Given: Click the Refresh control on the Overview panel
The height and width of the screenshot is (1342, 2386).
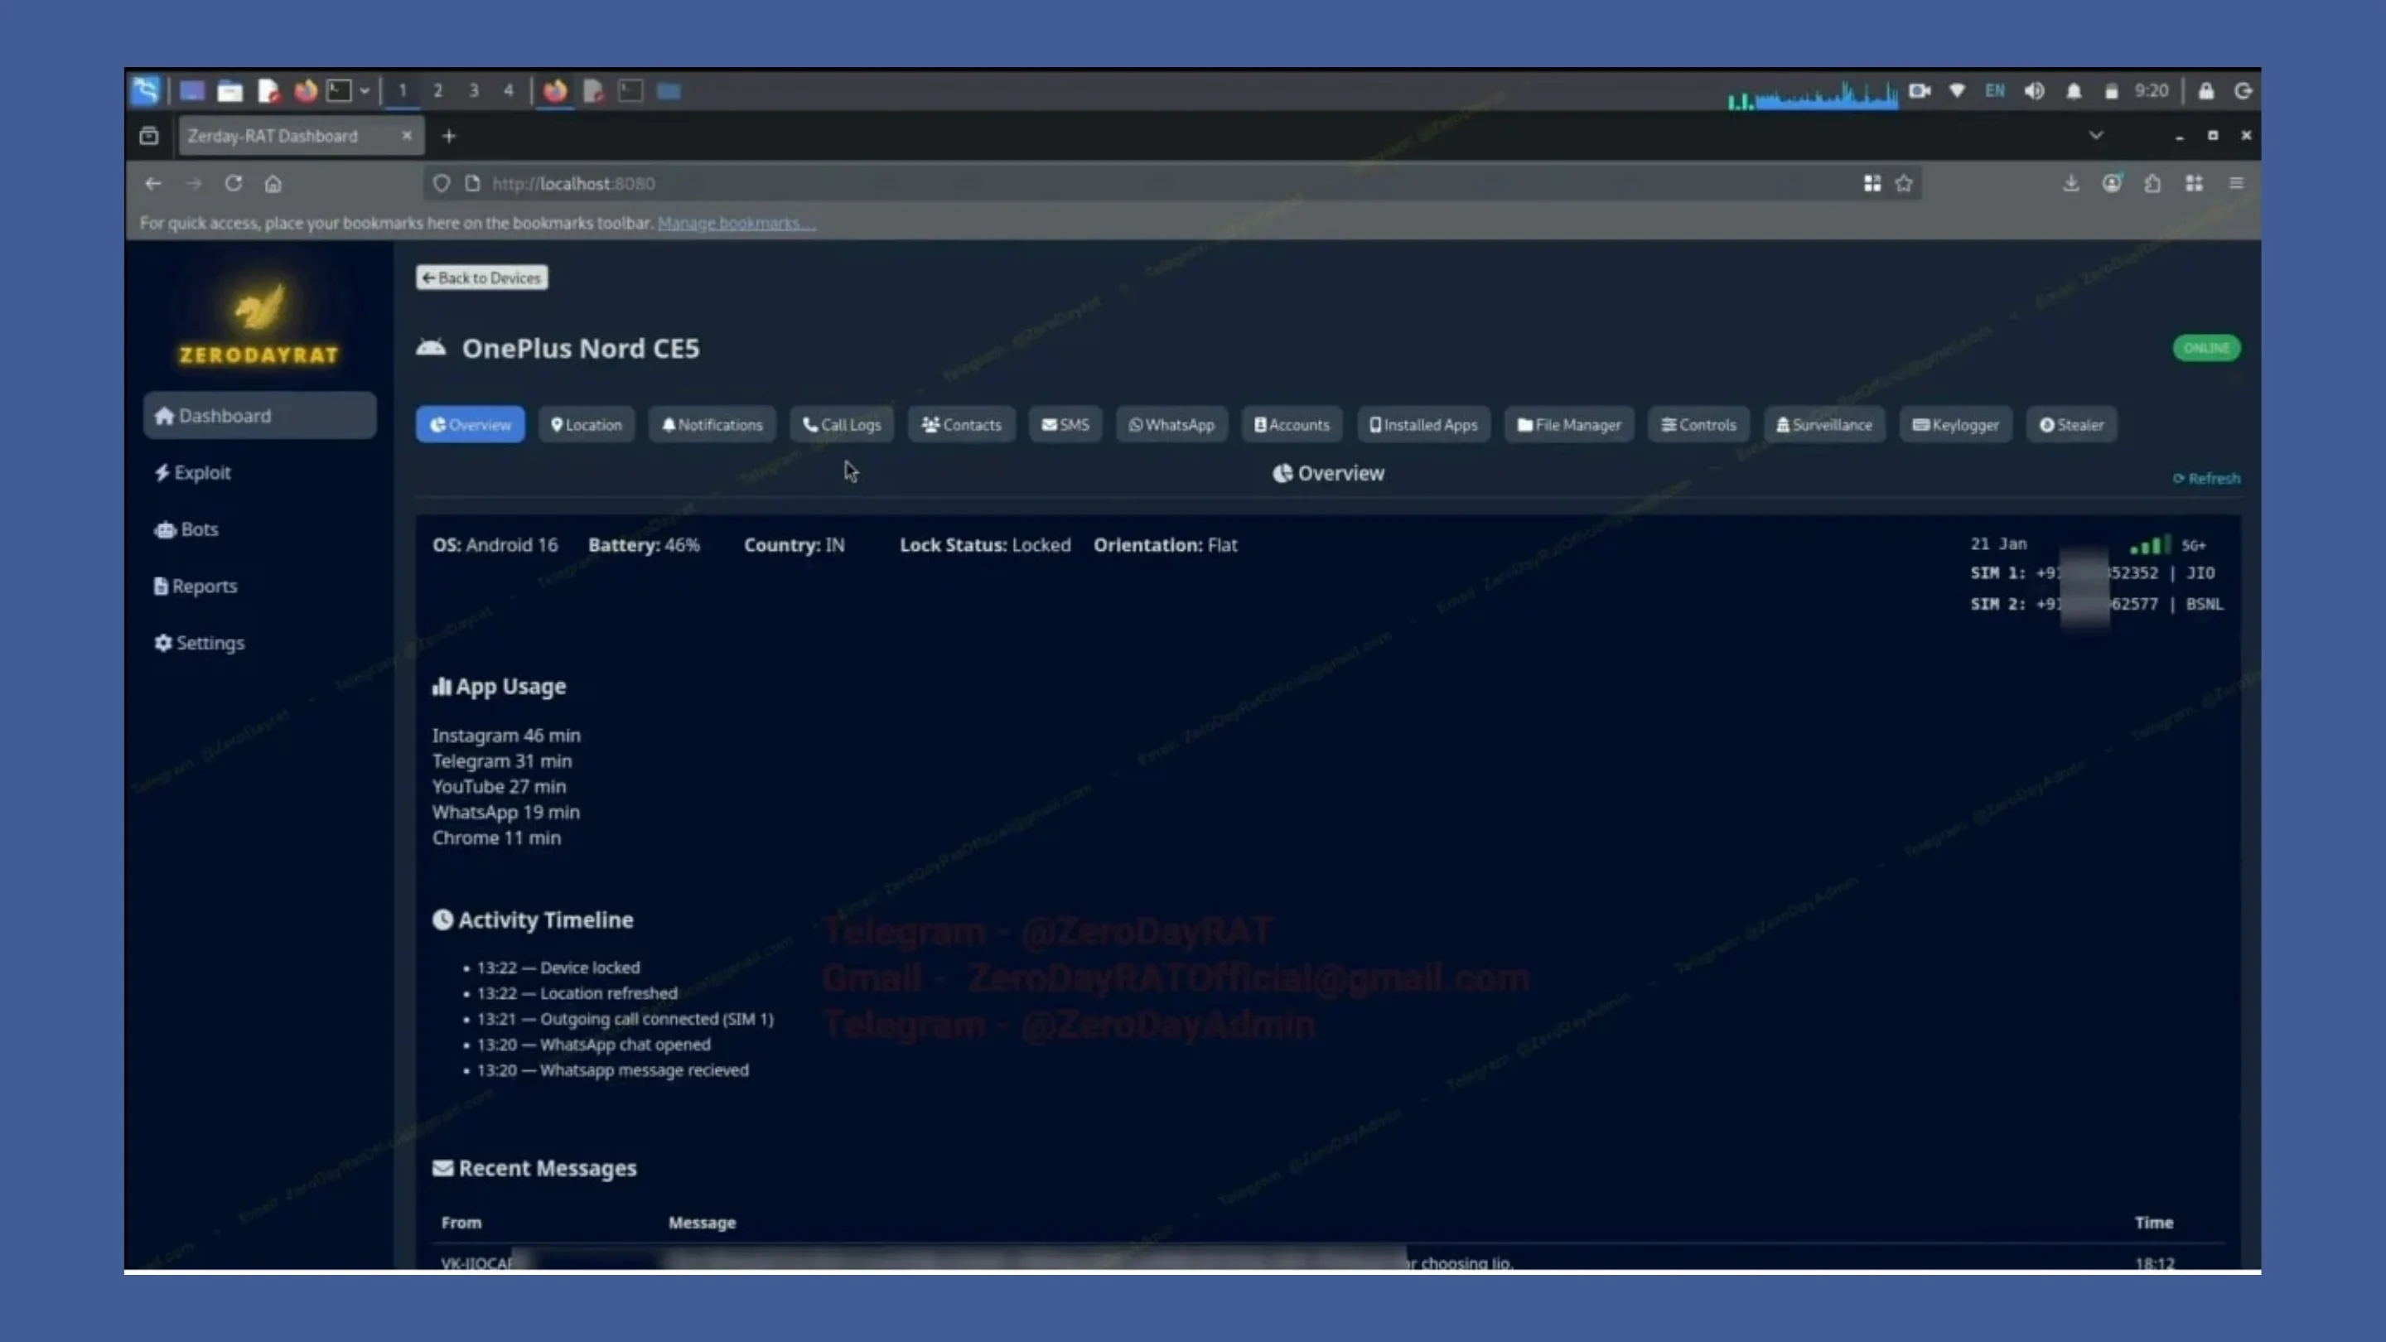Looking at the screenshot, I should [2205, 478].
